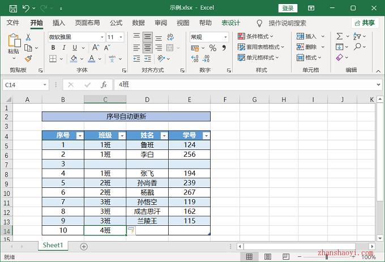This screenshot has width=385, height=262.
Task: Open the 文件 menu
Action: [12, 23]
